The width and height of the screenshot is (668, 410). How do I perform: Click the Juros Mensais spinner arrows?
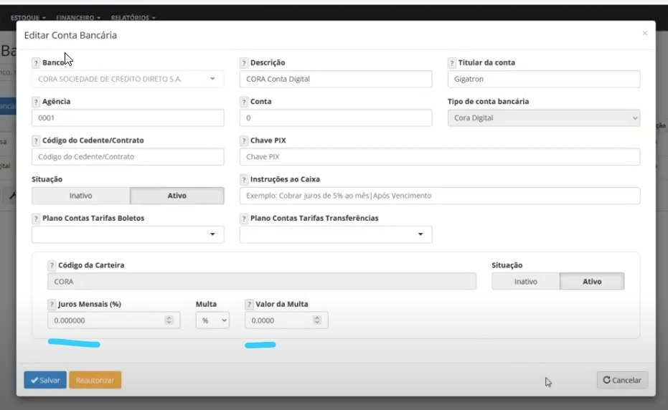click(x=169, y=320)
